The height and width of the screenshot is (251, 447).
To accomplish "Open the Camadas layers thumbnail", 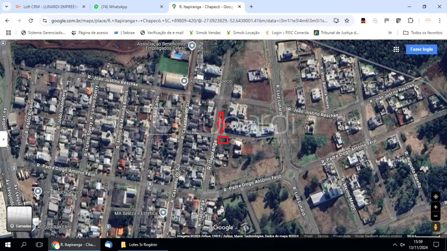I will click(x=20, y=219).
